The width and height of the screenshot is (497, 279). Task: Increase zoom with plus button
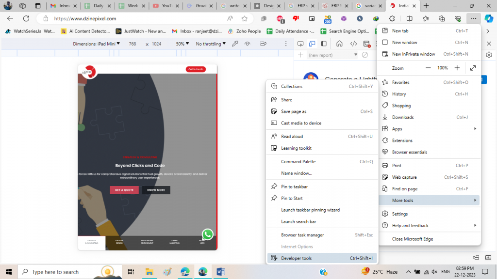(x=457, y=68)
